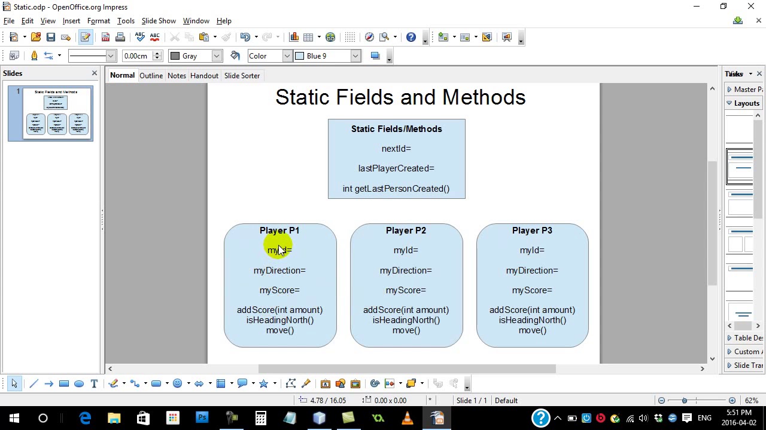Click the Save icon in toolbar
Screen dimensions: 766x430
(x=51, y=37)
